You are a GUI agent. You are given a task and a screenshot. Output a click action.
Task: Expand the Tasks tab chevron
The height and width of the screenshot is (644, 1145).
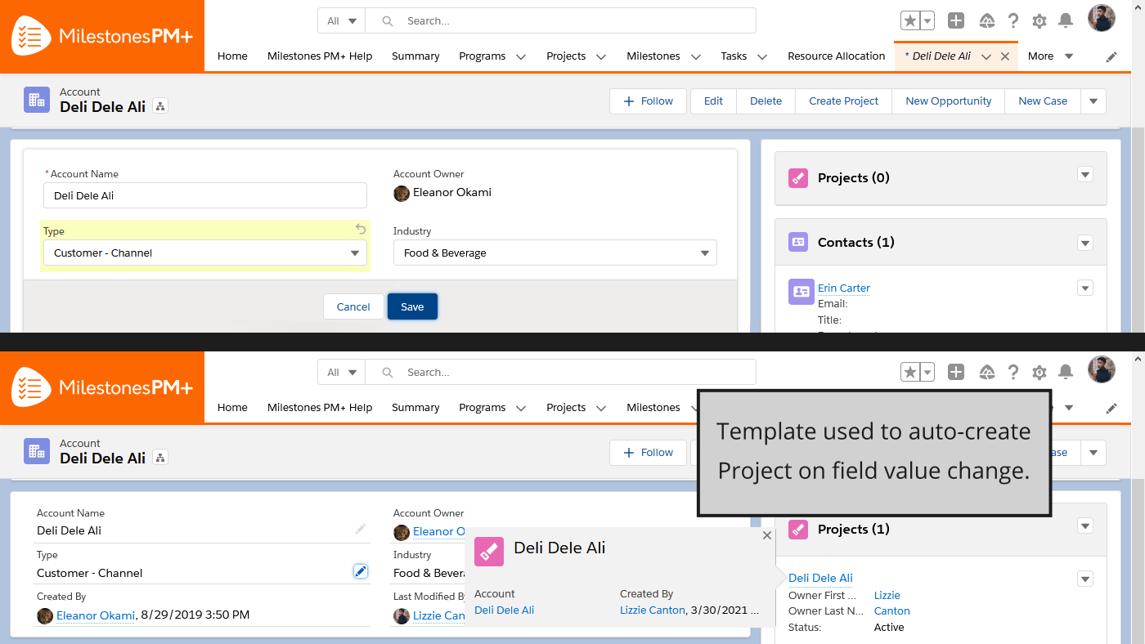click(x=762, y=56)
